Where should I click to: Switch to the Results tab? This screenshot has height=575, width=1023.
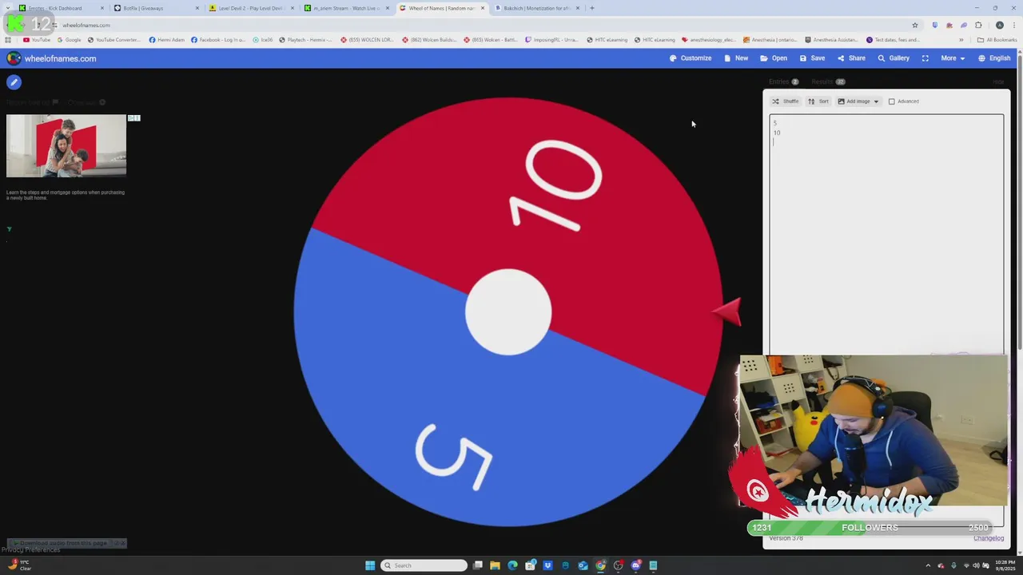click(828, 81)
